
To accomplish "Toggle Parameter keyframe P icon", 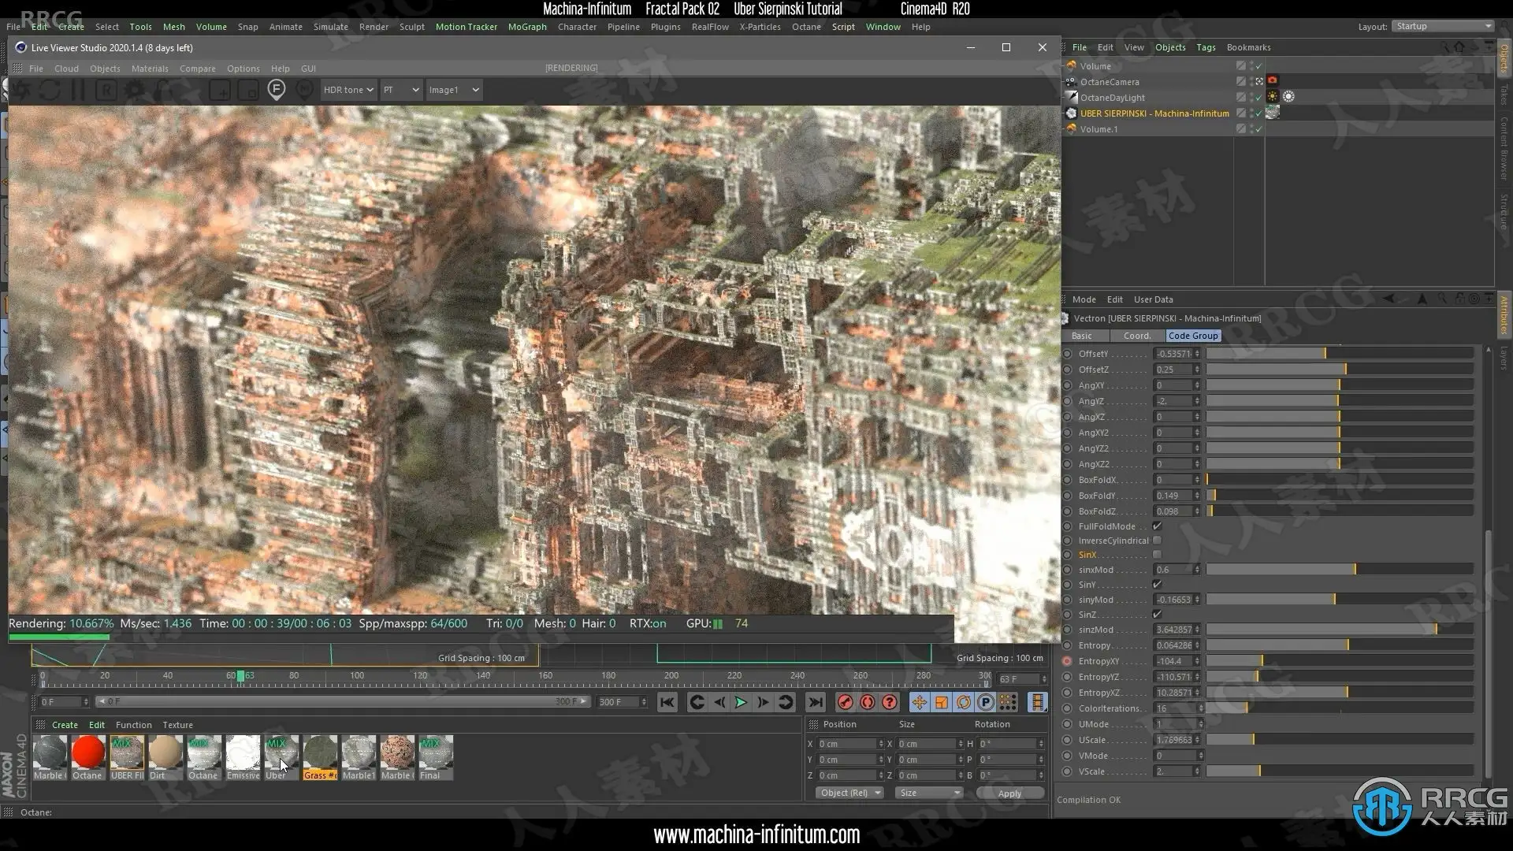I will point(985,702).
